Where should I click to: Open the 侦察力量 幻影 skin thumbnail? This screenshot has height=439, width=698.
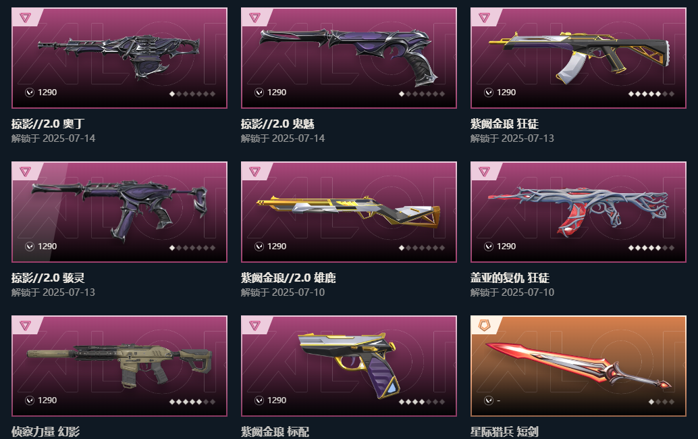coord(119,366)
